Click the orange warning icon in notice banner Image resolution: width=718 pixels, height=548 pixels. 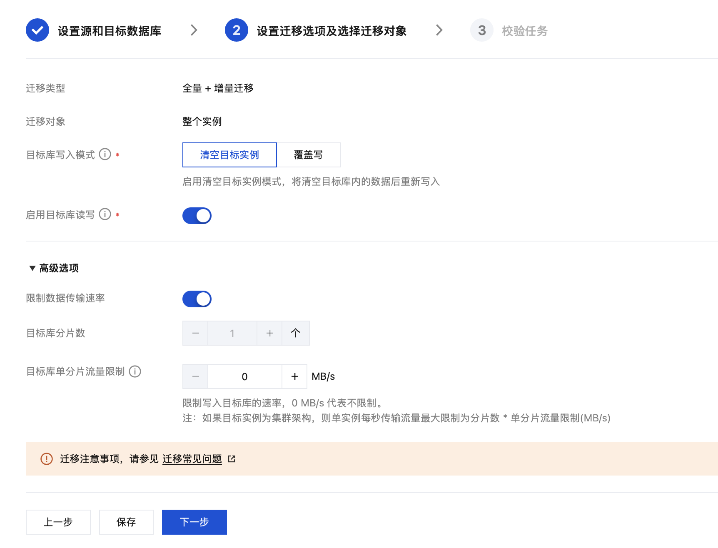[46, 459]
